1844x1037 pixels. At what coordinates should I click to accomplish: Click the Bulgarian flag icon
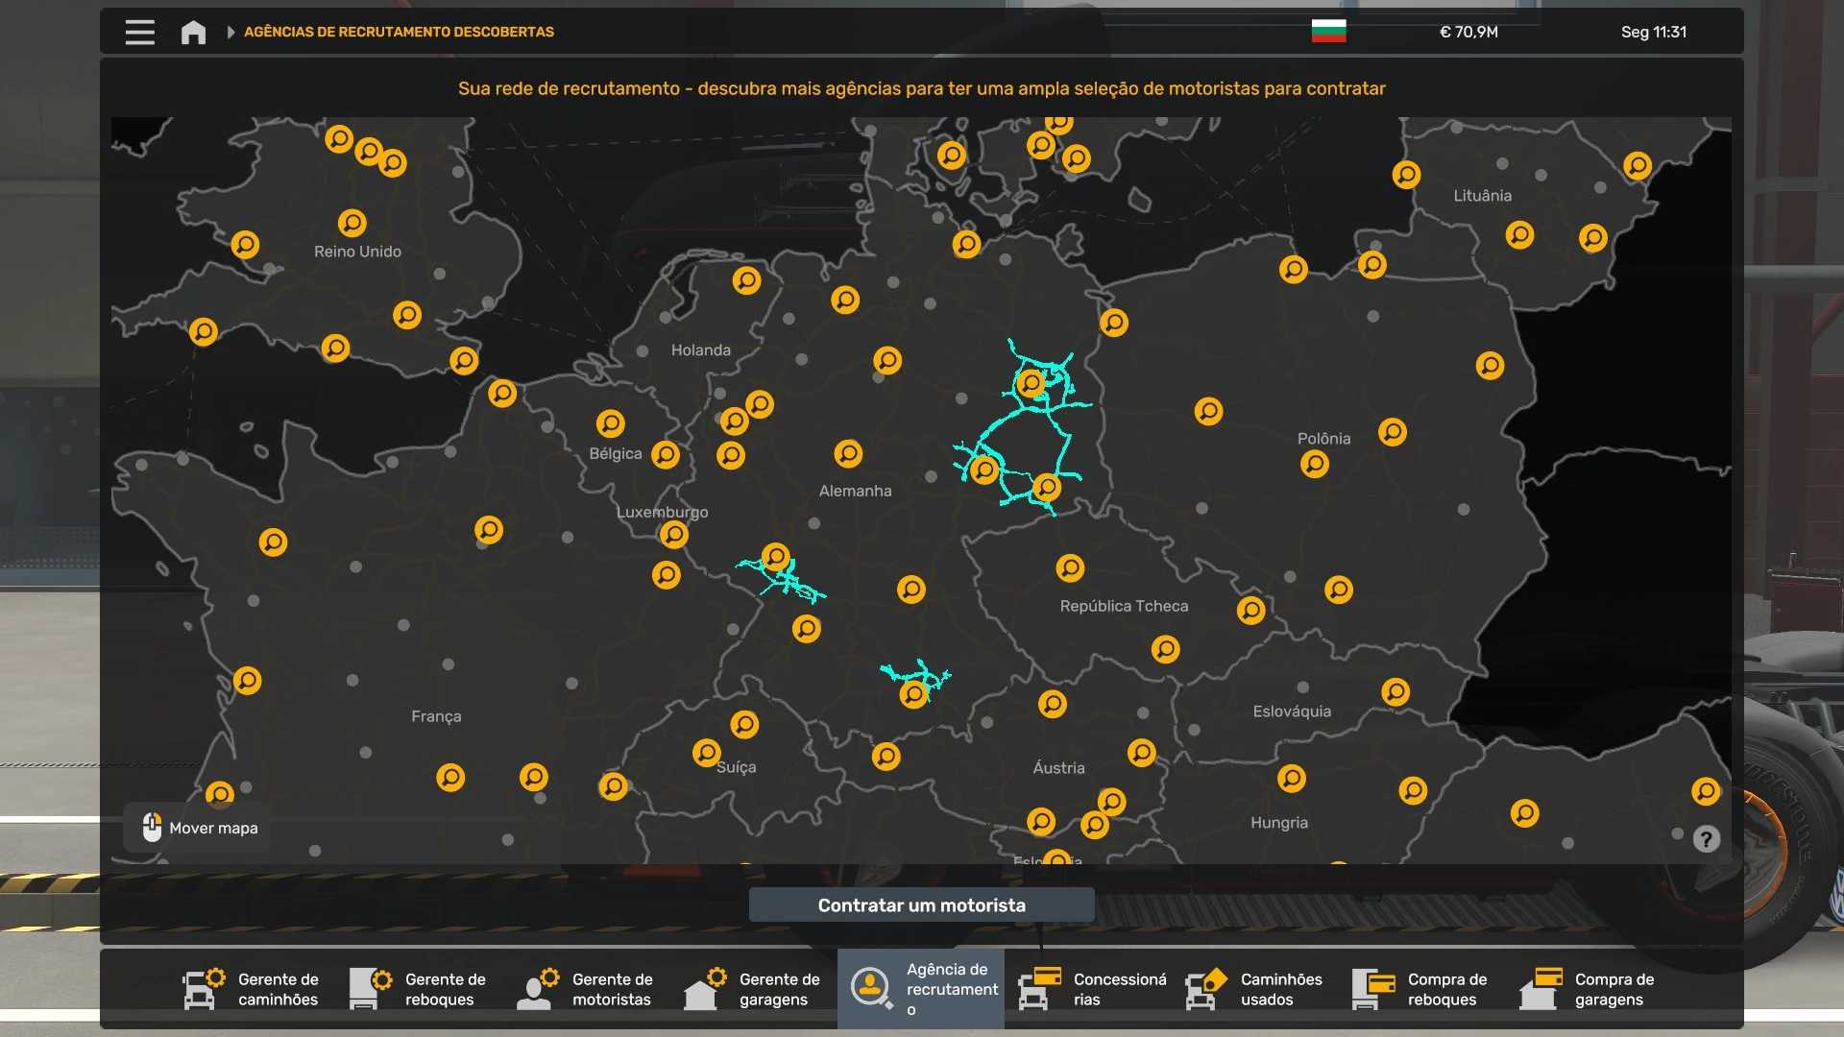coord(1328,32)
